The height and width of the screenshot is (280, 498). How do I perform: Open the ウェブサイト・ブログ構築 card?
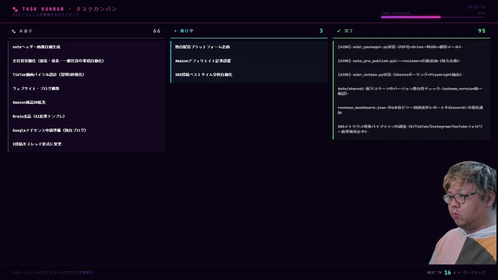point(86,89)
